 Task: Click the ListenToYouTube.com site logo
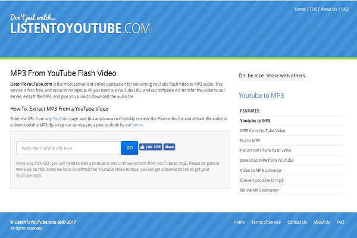[x=80, y=29]
